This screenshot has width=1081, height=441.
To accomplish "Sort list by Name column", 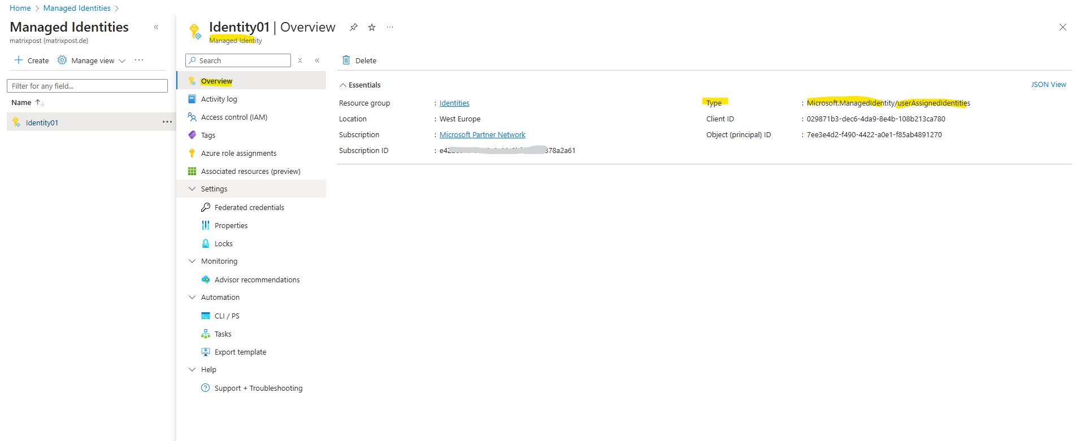I will pos(28,103).
